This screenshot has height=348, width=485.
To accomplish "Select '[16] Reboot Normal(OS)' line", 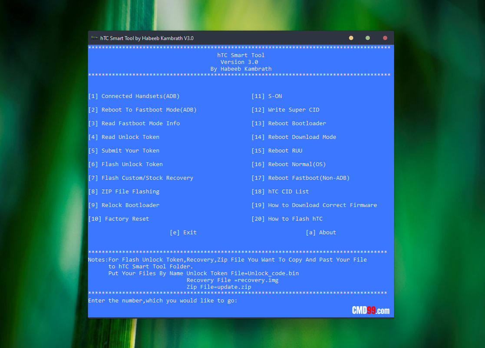I will [x=289, y=164].
